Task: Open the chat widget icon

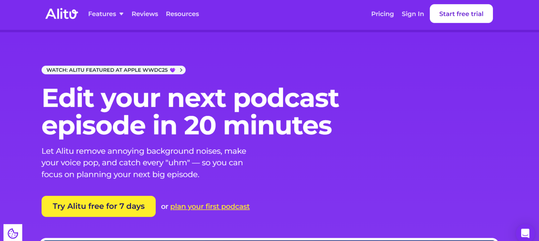Action: [x=525, y=233]
